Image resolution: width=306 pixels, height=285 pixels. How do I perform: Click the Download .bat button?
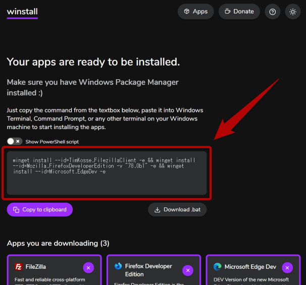tap(177, 209)
